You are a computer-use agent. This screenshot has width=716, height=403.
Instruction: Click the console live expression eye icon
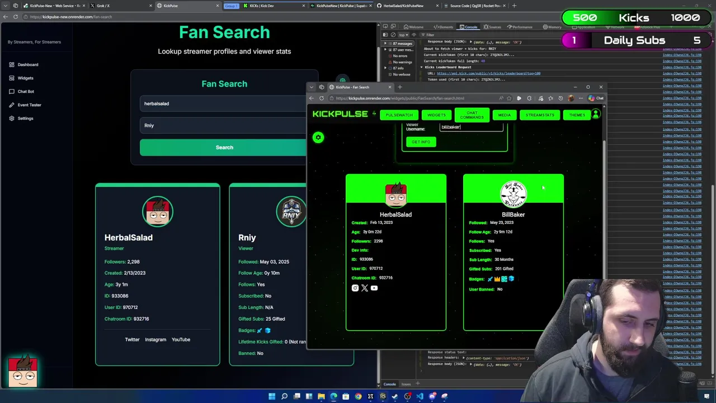coord(414,35)
